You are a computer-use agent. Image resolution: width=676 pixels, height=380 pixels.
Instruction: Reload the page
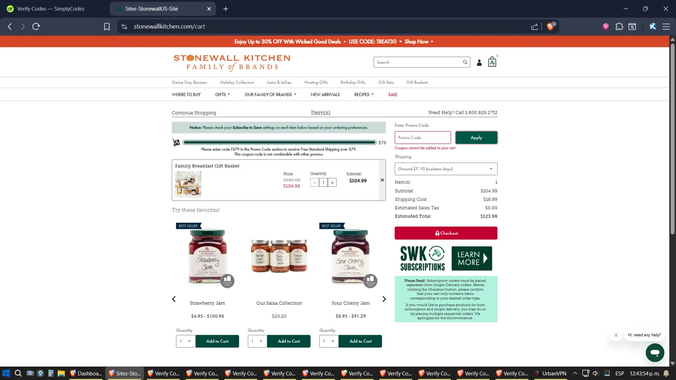click(36, 27)
